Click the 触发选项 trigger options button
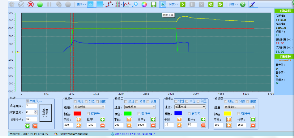The width and height of the screenshot is (294, 138). [45, 113]
